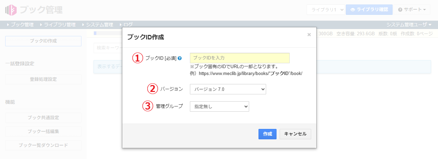Click the example URL text in dialog

pyautogui.click(x=246, y=74)
